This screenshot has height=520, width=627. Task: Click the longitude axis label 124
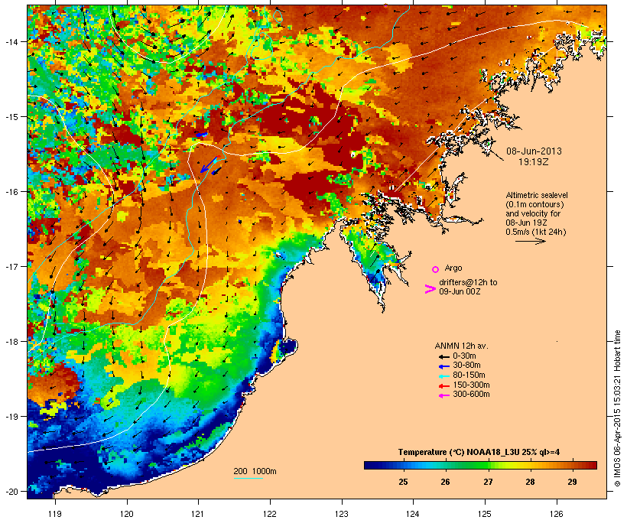point(413,514)
